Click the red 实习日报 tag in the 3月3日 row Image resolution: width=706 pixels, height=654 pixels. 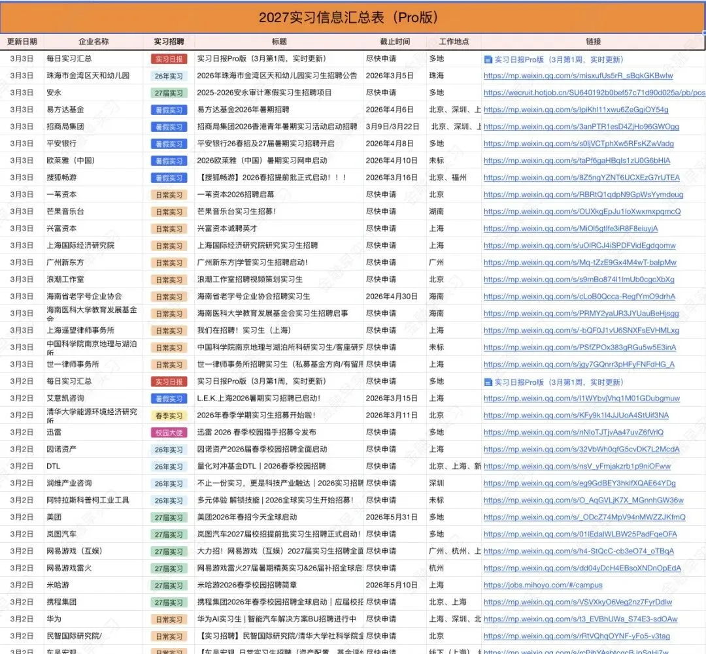pyautogui.click(x=169, y=59)
